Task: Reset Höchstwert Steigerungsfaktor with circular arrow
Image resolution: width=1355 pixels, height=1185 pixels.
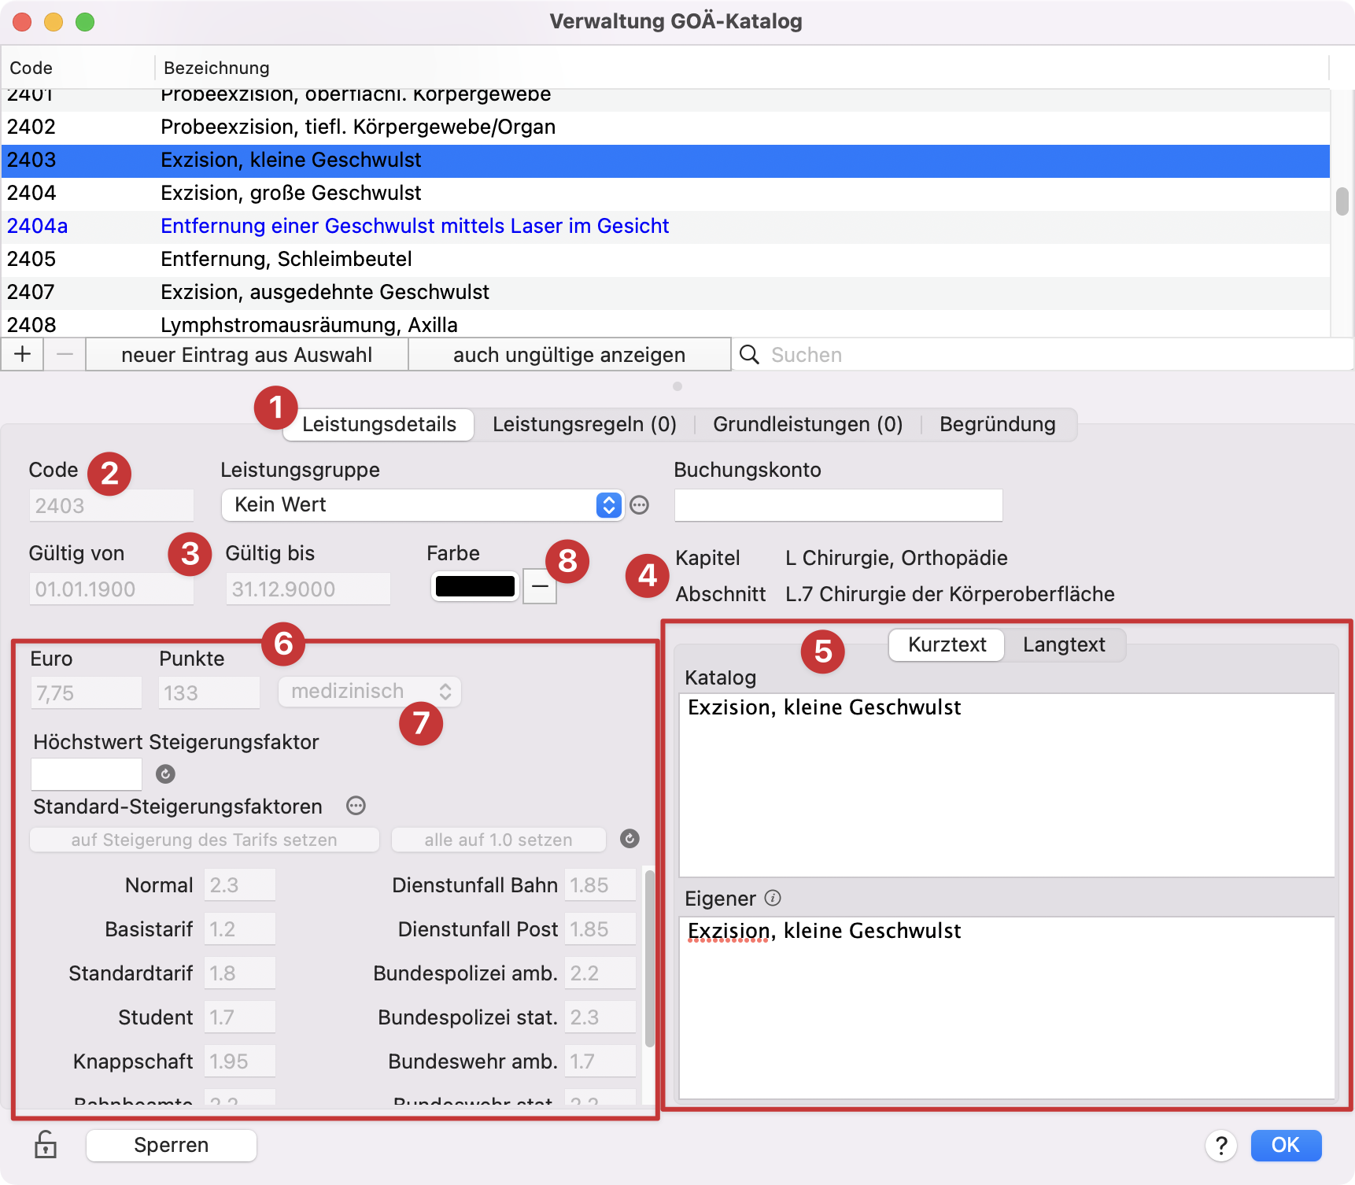Action: click(x=165, y=774)
